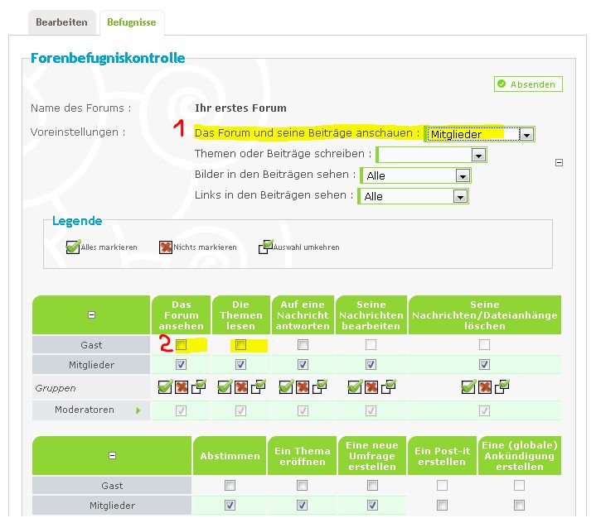Click the Eine neue Umfrage erstellen header
This screenshot has width=596, height=518.
[372, 456]
